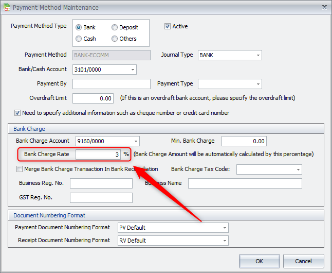Select the Bank payment type radio
This screenshot has width=332, height=273.
[x=79, y=27]
